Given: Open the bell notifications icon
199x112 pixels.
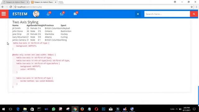Looking at the screenshot, I should click(x=48, y=14).
